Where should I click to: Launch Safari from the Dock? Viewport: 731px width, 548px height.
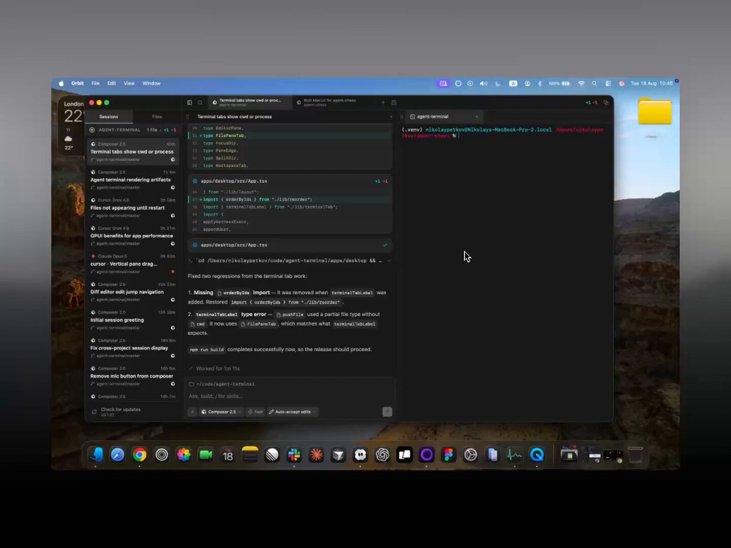click(x=118, y=454)
